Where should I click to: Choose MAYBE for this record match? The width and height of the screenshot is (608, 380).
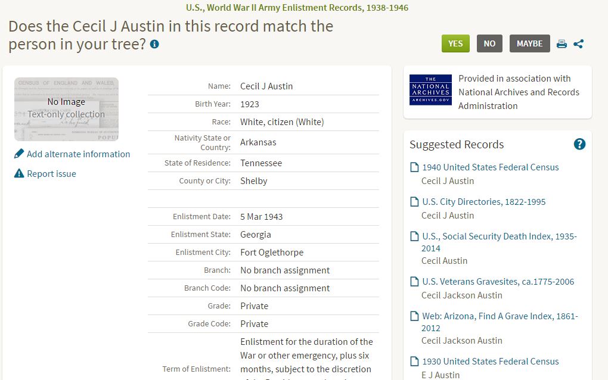click(530, 43)
